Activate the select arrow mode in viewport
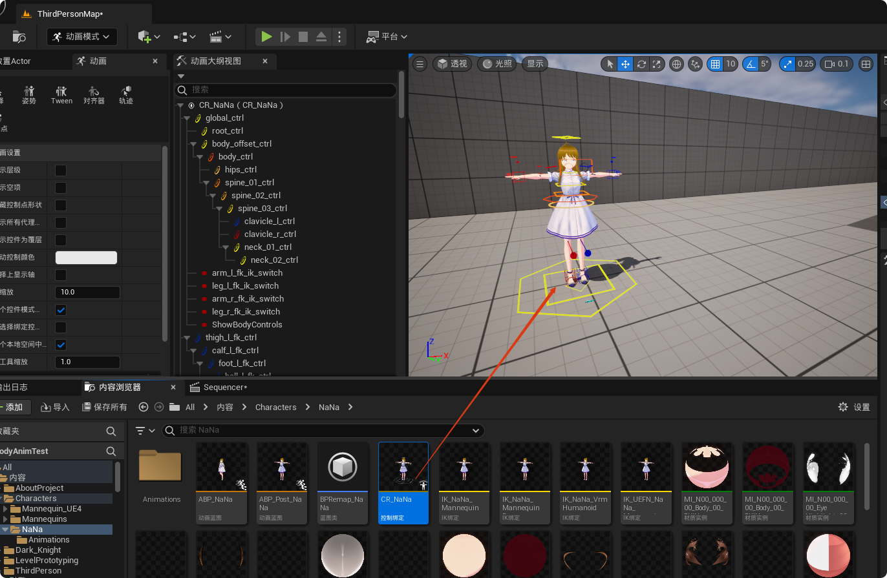Image resolution: width=887 pixels, height=578 pixels. tap(610, 64)
